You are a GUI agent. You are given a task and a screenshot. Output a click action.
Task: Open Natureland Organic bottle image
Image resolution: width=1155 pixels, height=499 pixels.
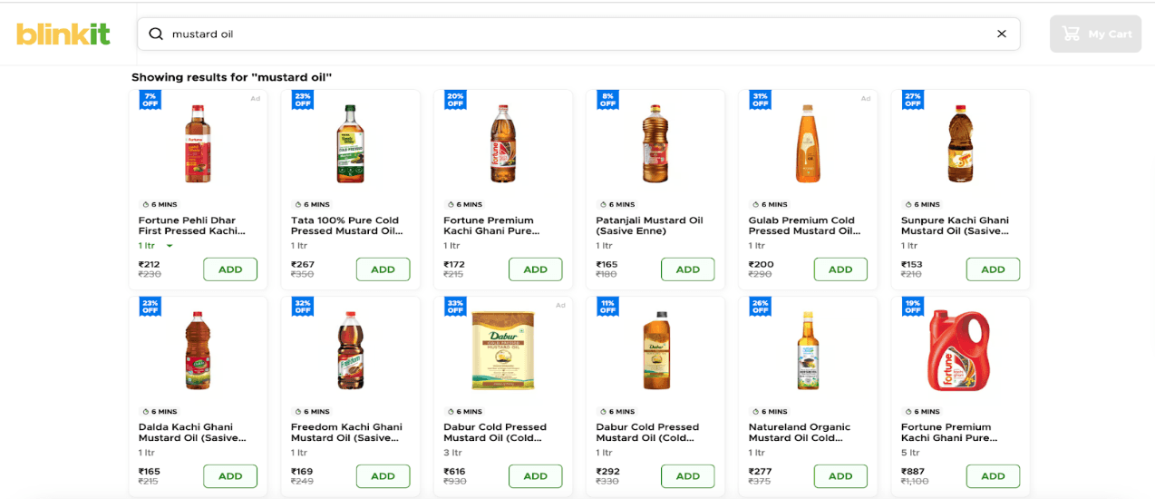click(x=808, y=351)
